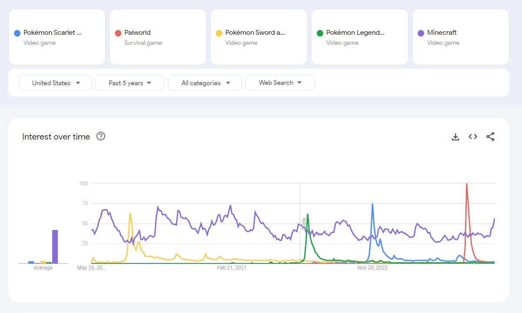
Task: Click the green Pokémon Legends peak on chart
Action: click(x=308, y=214)
